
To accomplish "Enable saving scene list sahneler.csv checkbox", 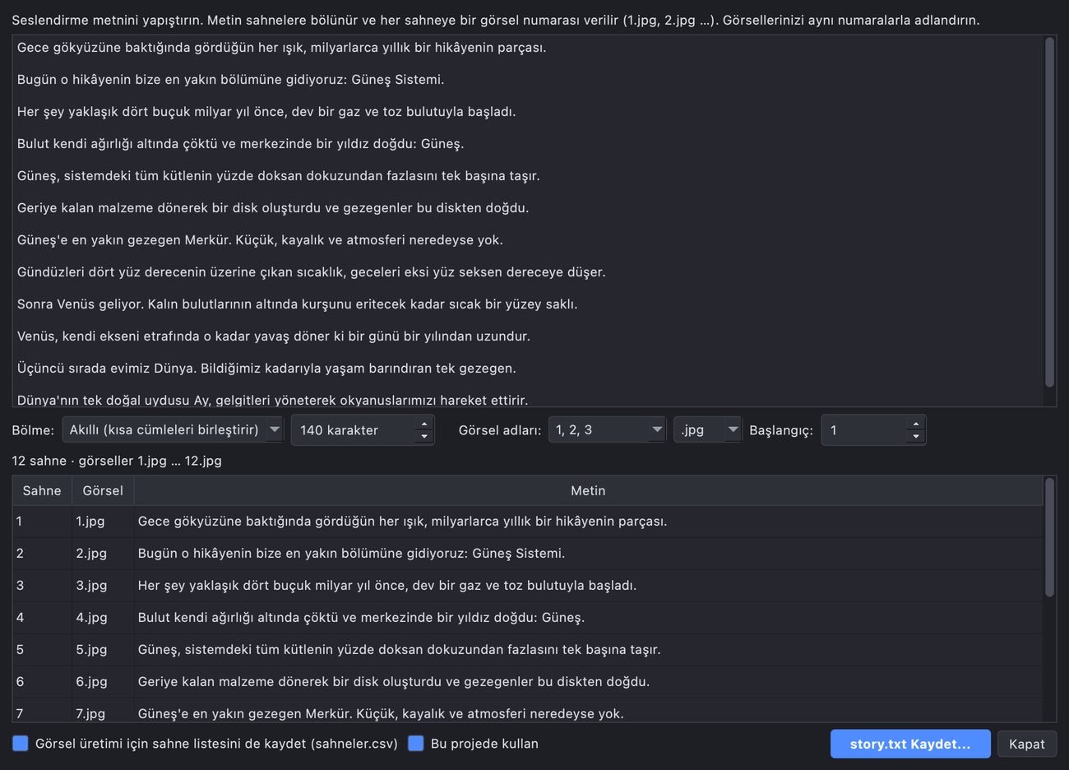I will coord(21,744).
